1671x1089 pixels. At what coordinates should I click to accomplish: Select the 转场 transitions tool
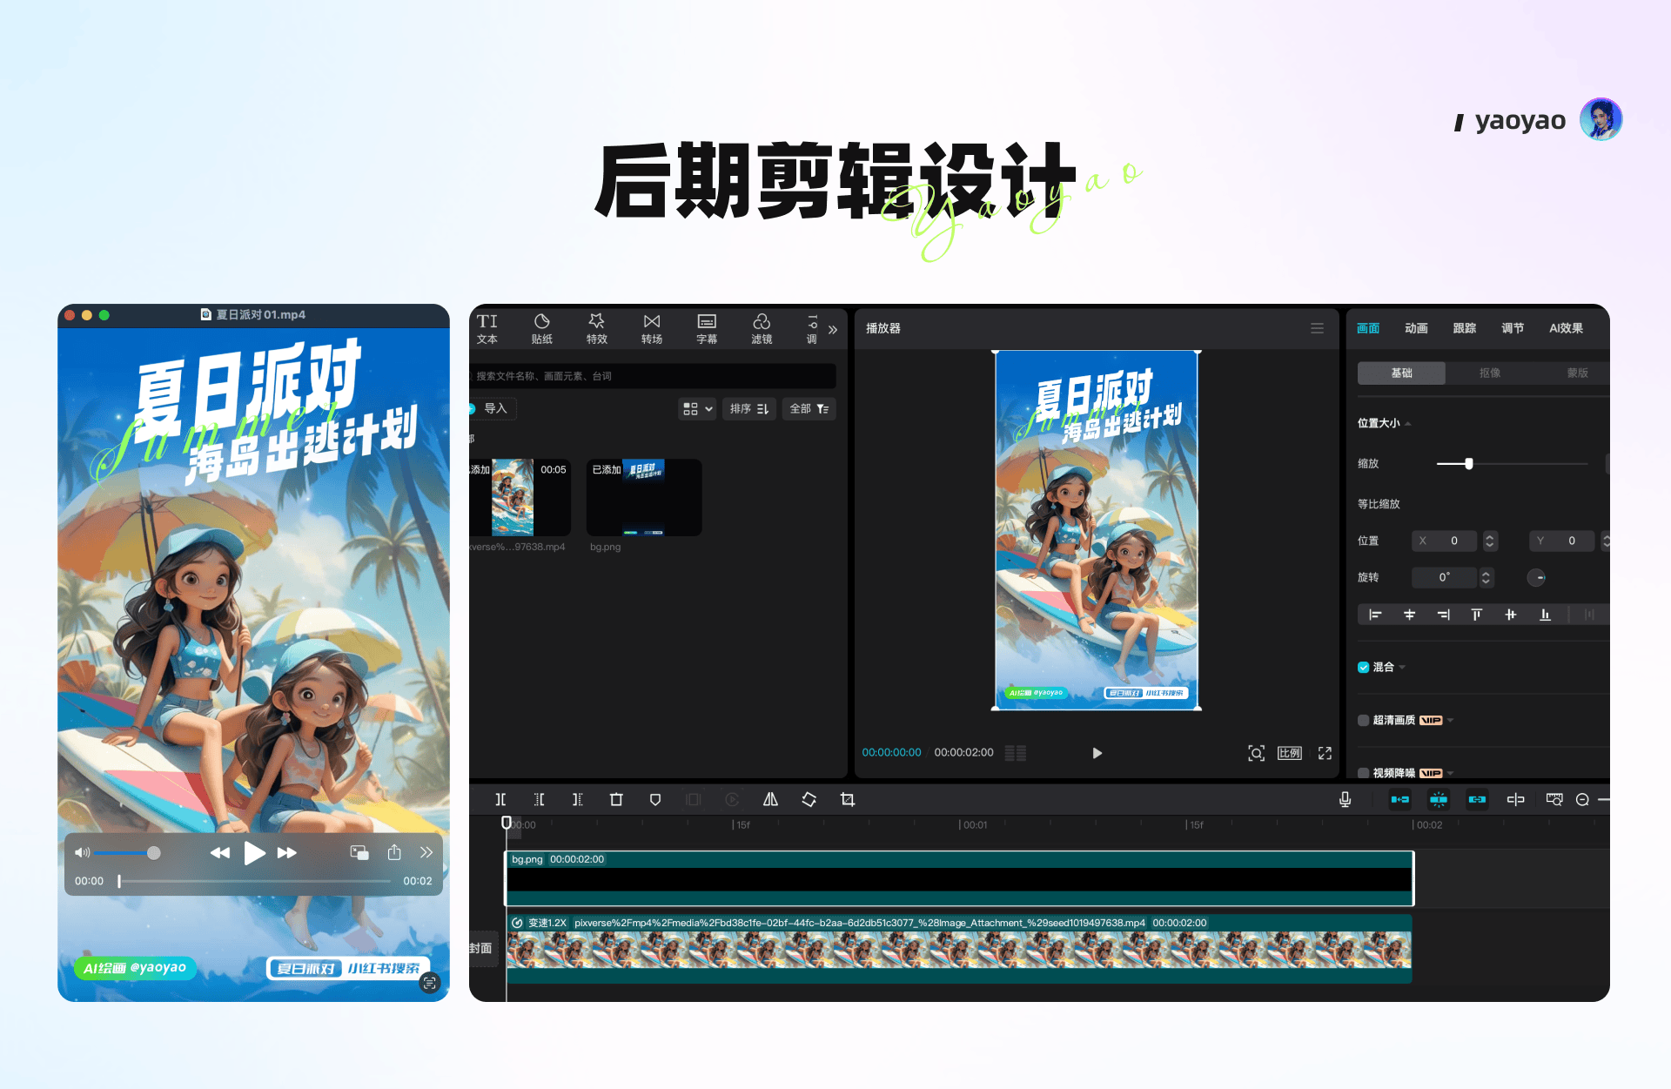coord(651,329)
